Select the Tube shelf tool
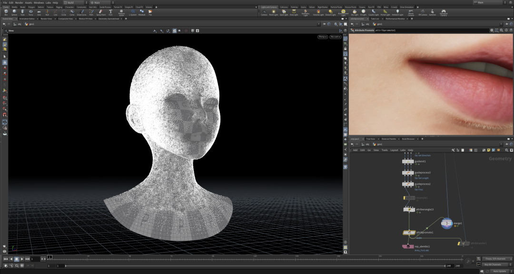The width and height of the screenshot is (514, 274). [22, 12]
